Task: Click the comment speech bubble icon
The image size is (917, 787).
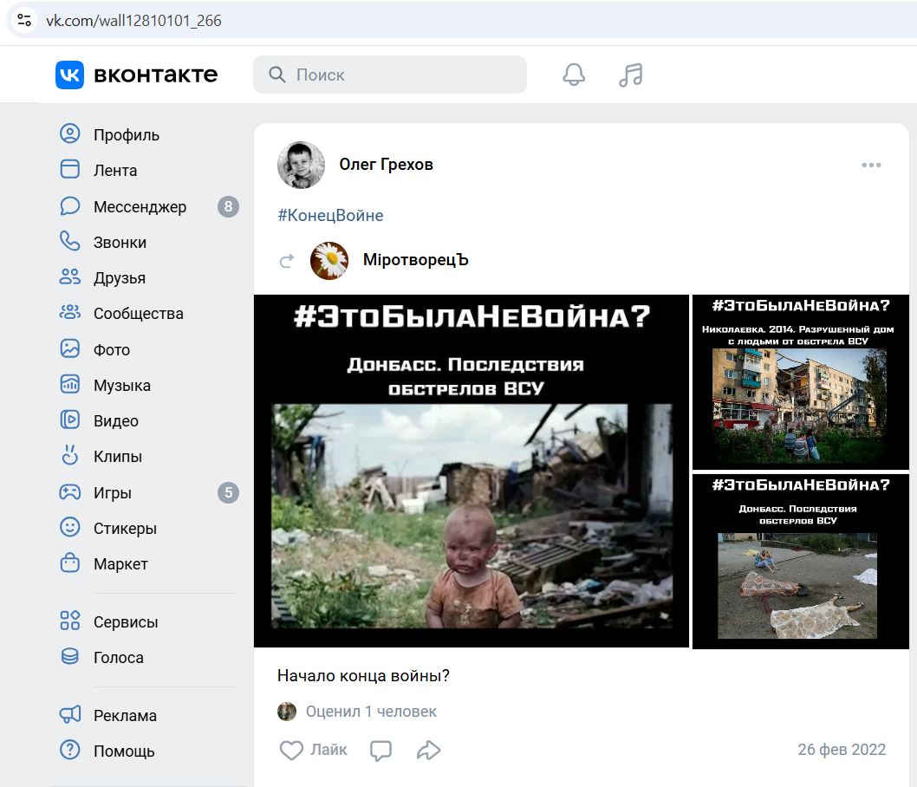Action: point(380,751)
